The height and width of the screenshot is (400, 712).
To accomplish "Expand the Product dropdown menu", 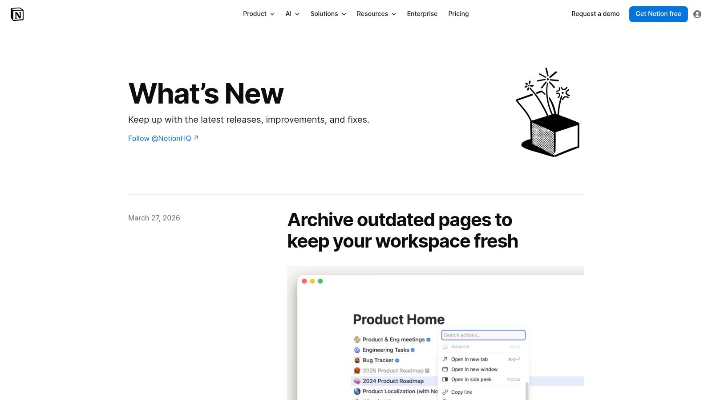I will pos(259,14).
